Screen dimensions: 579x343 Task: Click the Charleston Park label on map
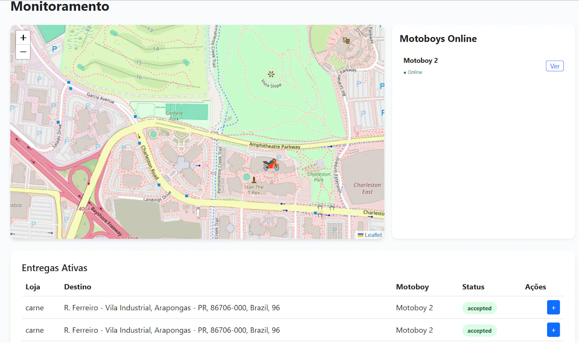point(319,177)
